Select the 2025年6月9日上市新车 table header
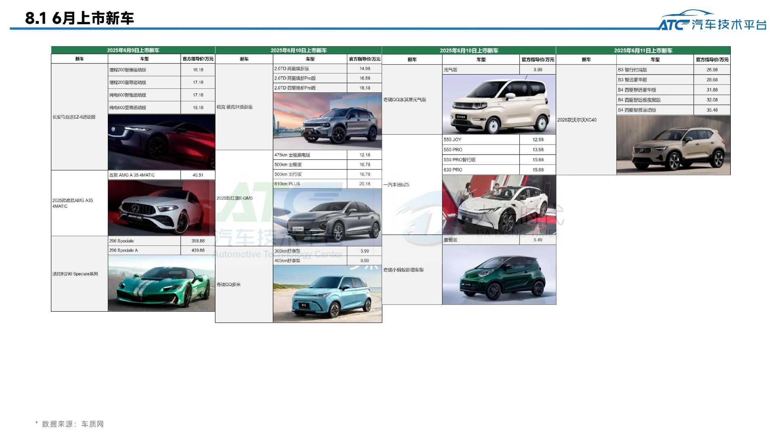The height and width of the screenshot is (436, 776). click(x=133, y=50)
